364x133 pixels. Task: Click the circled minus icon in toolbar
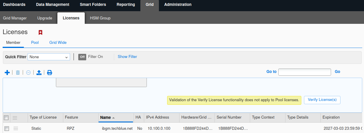pos(28,72)
